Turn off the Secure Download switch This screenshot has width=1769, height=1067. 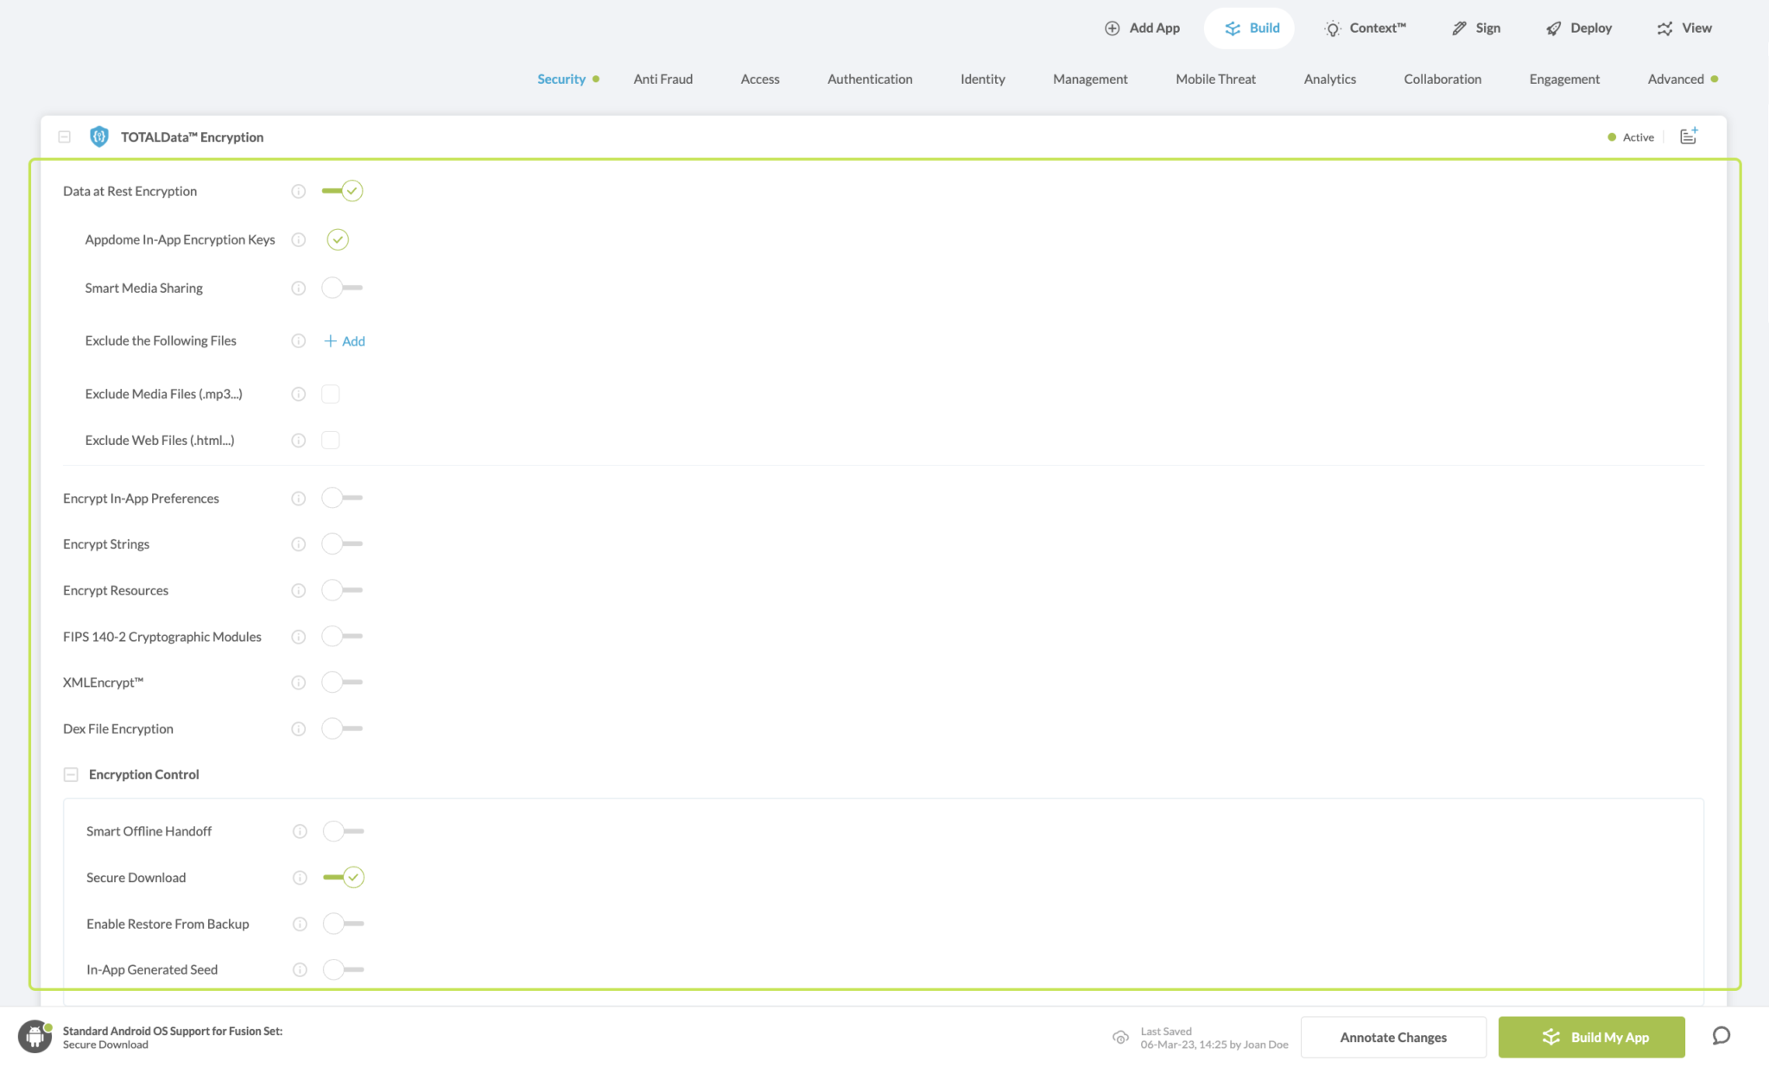pos(344,878)
